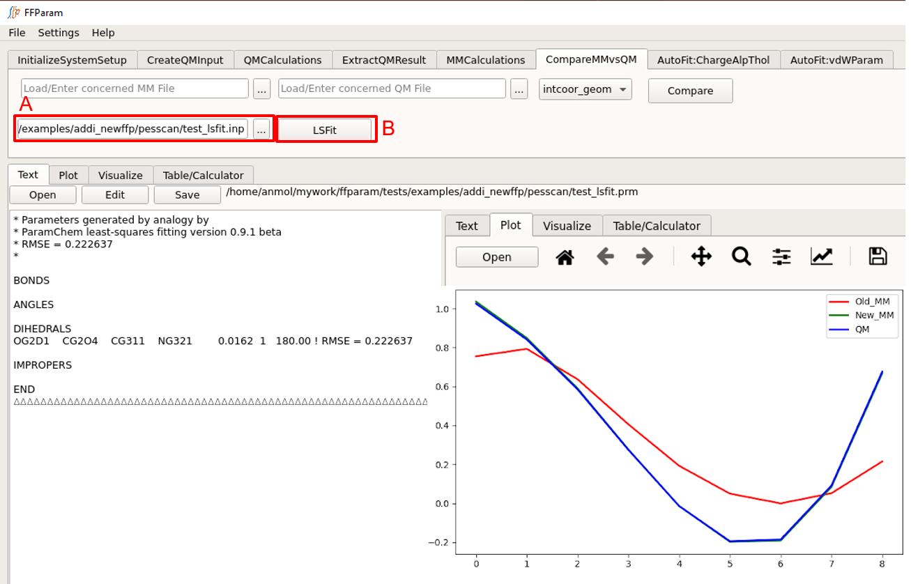Click Open button in plot panel
This screenshot has height=584, width=911.
(497, 257)
